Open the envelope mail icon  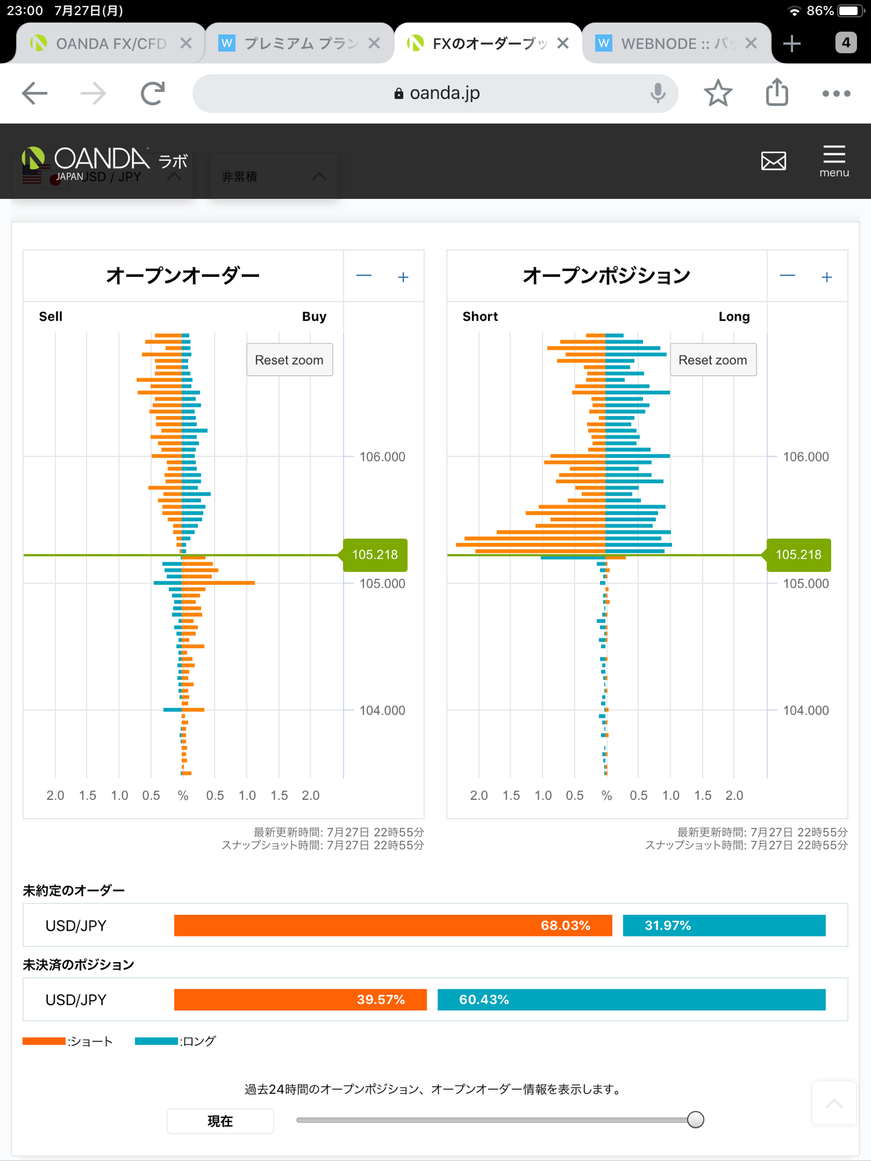(x=773, y=161)
